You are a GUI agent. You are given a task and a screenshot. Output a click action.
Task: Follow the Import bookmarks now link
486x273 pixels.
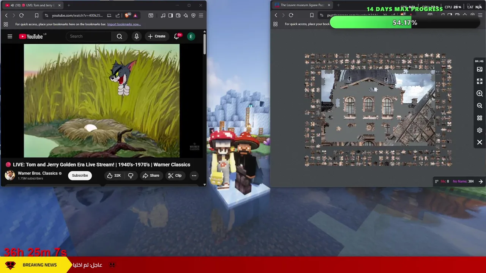[x=124, y=24]
